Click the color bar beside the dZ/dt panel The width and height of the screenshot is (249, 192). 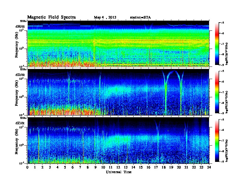pyautogui.click(x=217, y=141)
